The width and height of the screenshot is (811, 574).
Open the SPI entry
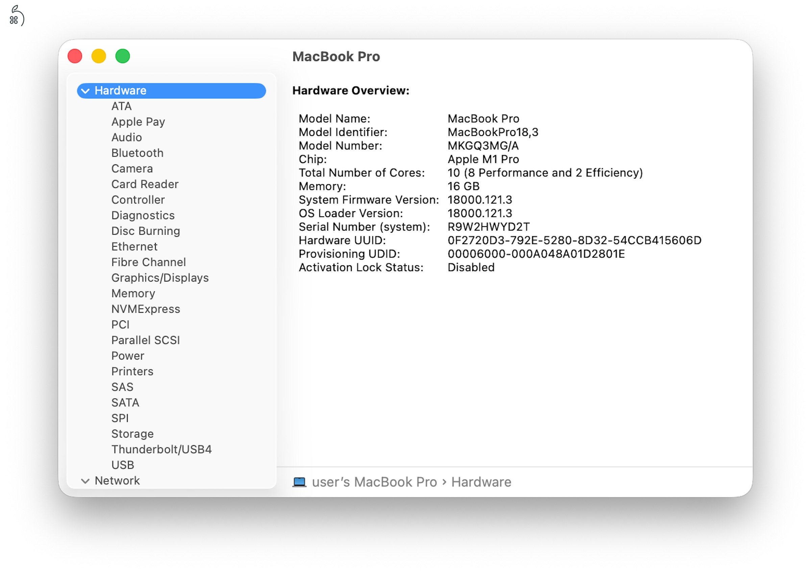point(120,418)
